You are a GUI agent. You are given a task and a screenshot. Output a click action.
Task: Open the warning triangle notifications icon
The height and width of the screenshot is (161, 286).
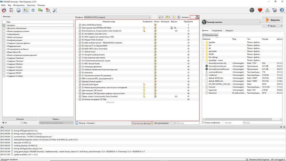pyautogui.click(x=267, y=10)
